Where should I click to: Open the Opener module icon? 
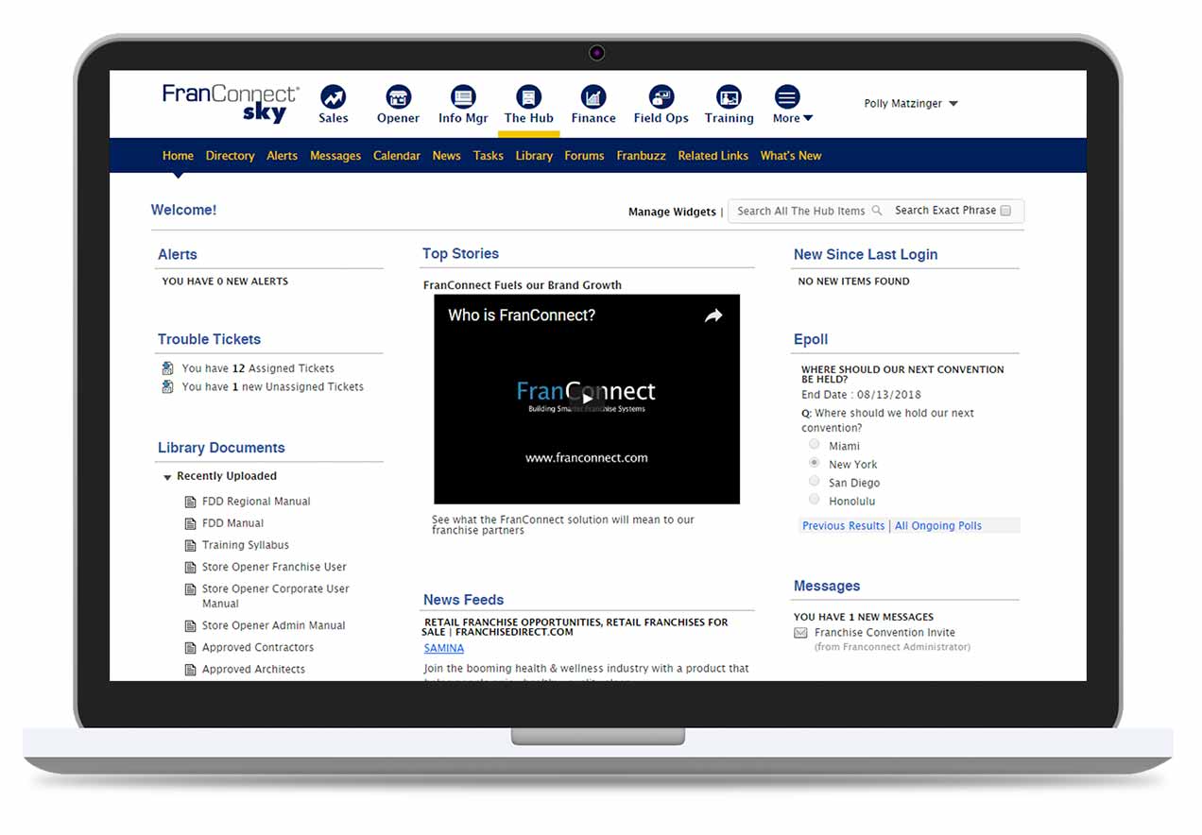pos(398,96)
